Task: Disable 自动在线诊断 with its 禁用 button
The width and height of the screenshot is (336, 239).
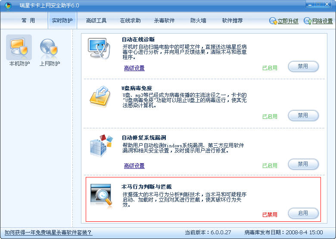Action: pos(303,66)
